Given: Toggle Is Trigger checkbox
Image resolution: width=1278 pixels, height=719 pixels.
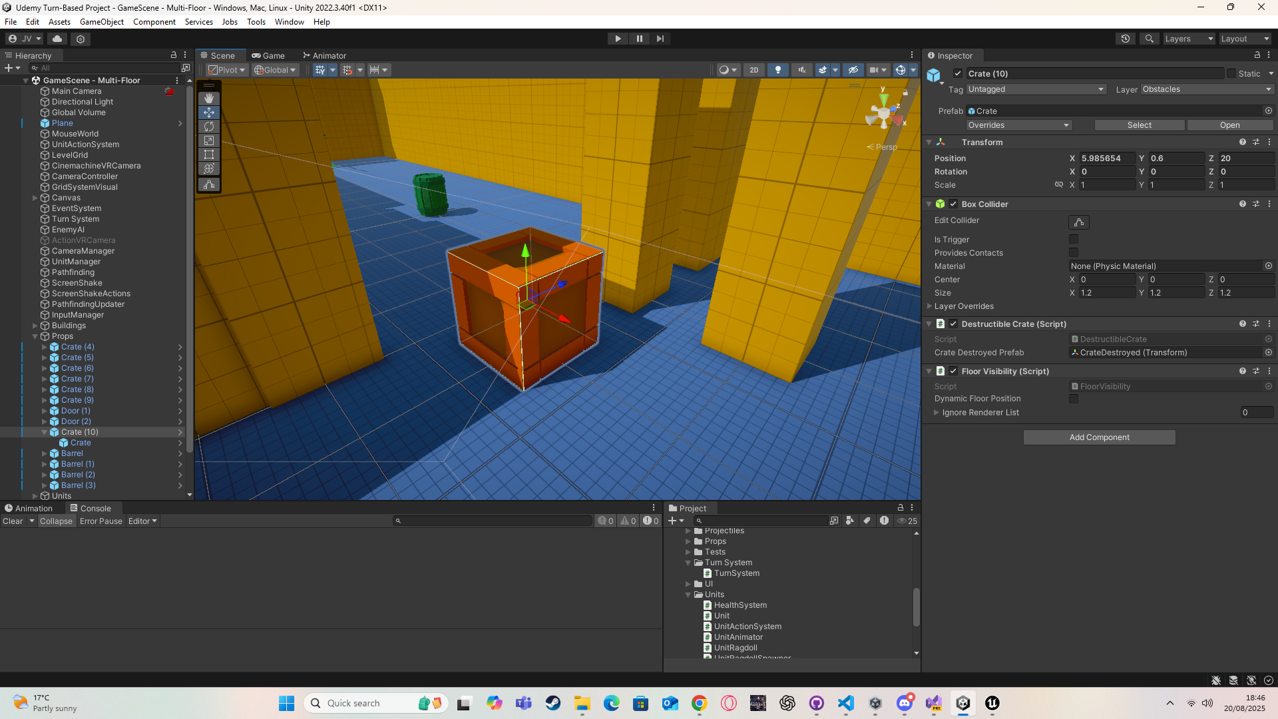Looking at the screenshot, I should (x=1074, y=239).
